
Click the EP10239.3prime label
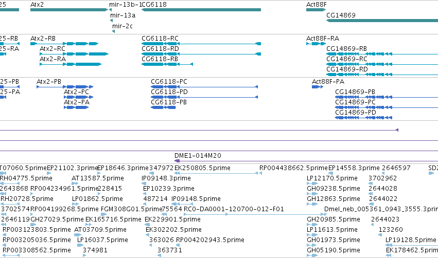(169, 189)
